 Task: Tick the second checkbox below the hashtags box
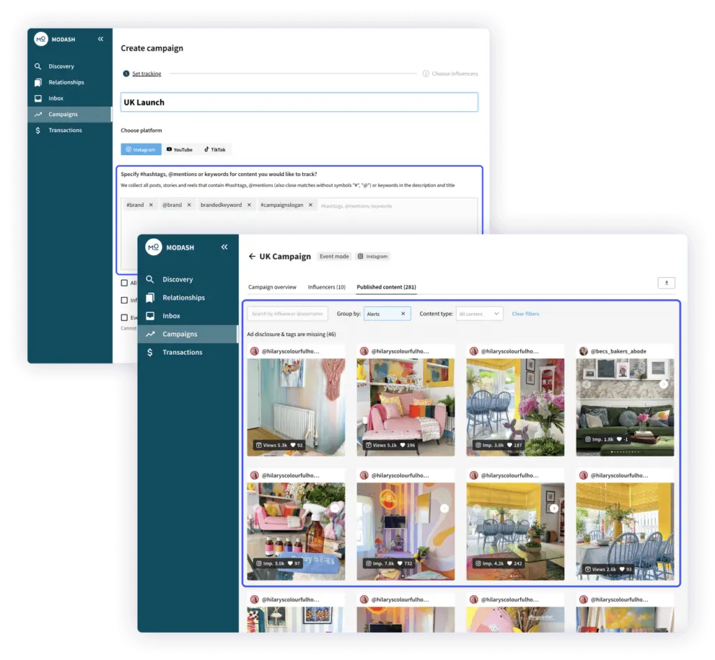(x=124, y=300)
